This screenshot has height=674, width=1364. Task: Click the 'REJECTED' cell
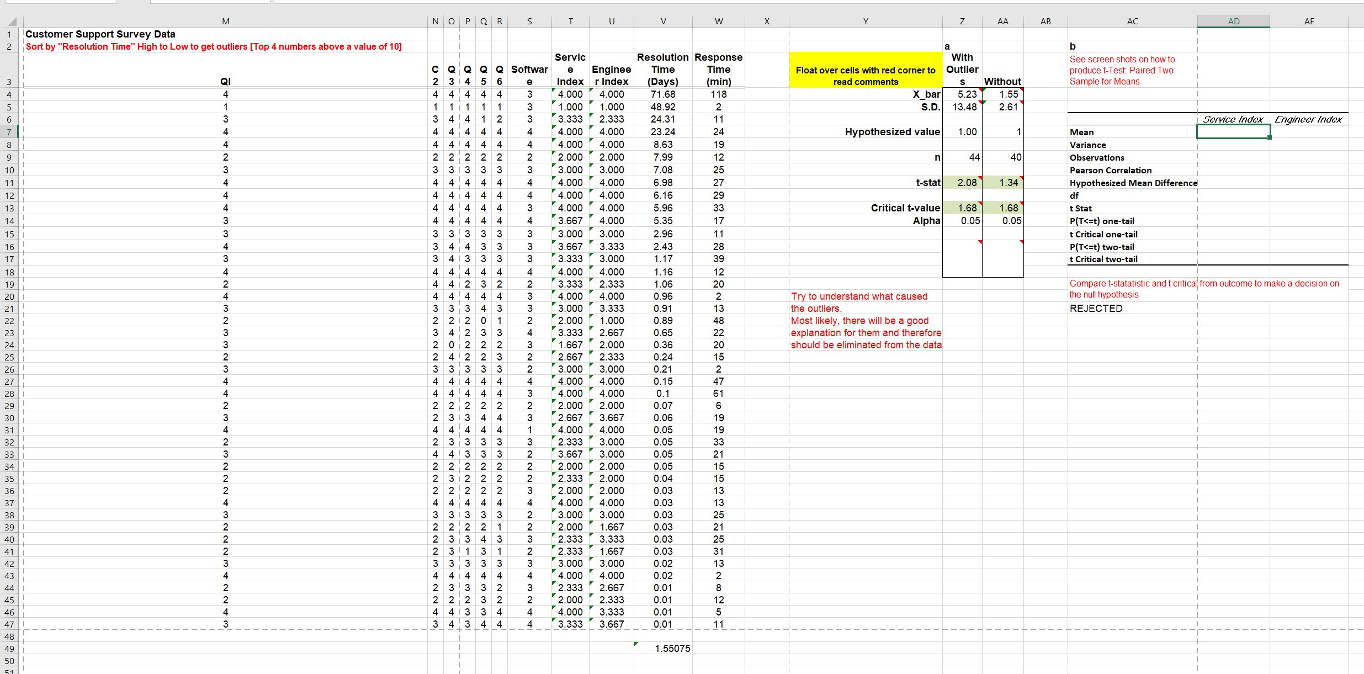[x=1096, y=309]
